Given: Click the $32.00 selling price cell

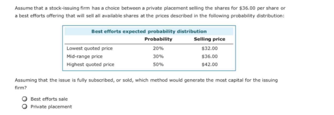Looking at the screenshot, I should [x=210, y=48].
